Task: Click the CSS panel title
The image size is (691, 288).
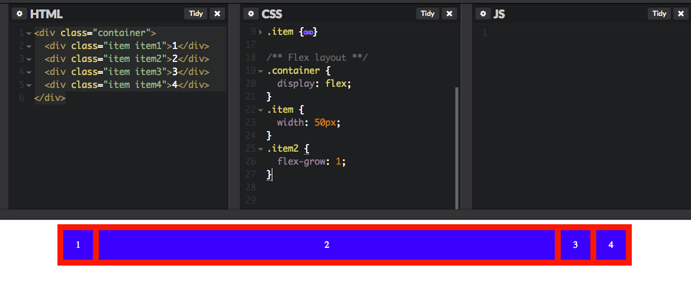Action: point(272,14)
